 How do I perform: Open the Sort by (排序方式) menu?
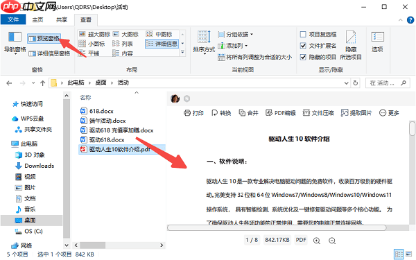click(x=204, y=42)
